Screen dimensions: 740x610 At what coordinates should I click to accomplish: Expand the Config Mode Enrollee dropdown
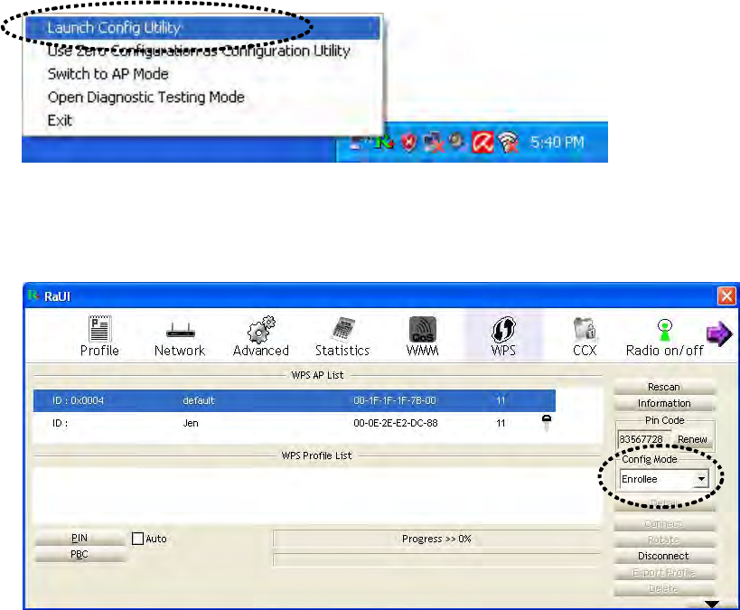pyautogui.click(x=702, y=479)
